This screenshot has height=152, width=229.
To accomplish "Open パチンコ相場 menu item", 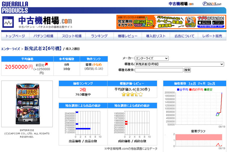I will pos(44,36).
